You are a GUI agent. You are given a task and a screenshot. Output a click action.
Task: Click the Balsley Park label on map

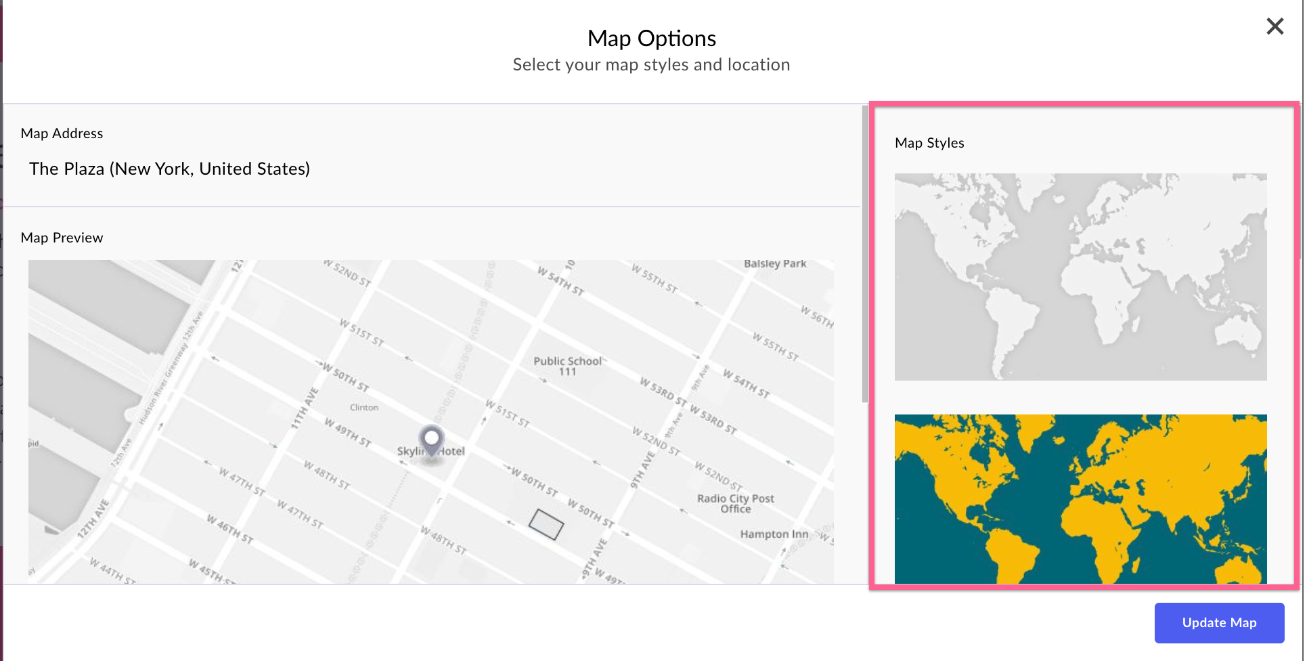[775, 263]
